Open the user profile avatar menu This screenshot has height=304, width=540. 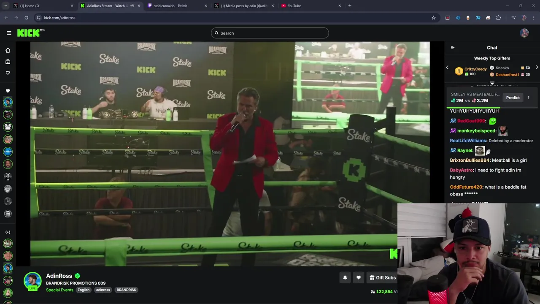524,33
